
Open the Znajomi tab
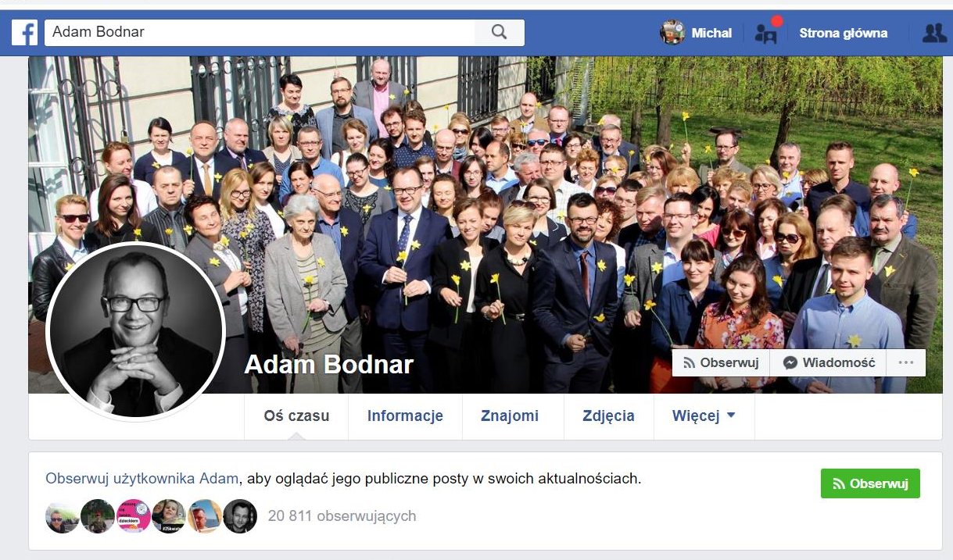(x=510, y=416)
